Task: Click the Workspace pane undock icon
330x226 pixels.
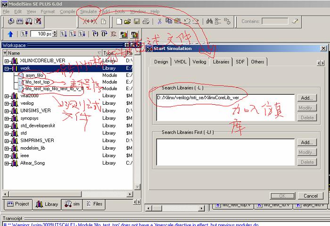Action: click(x=132, y=45)
